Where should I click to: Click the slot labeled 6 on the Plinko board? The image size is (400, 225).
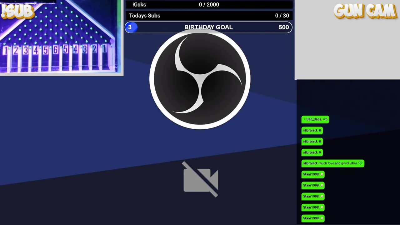point(56,50)
